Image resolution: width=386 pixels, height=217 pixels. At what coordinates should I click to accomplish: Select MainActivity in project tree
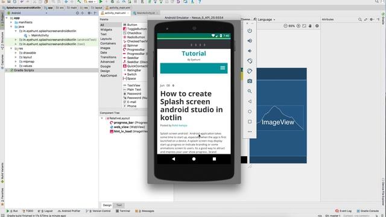[40, 36]
